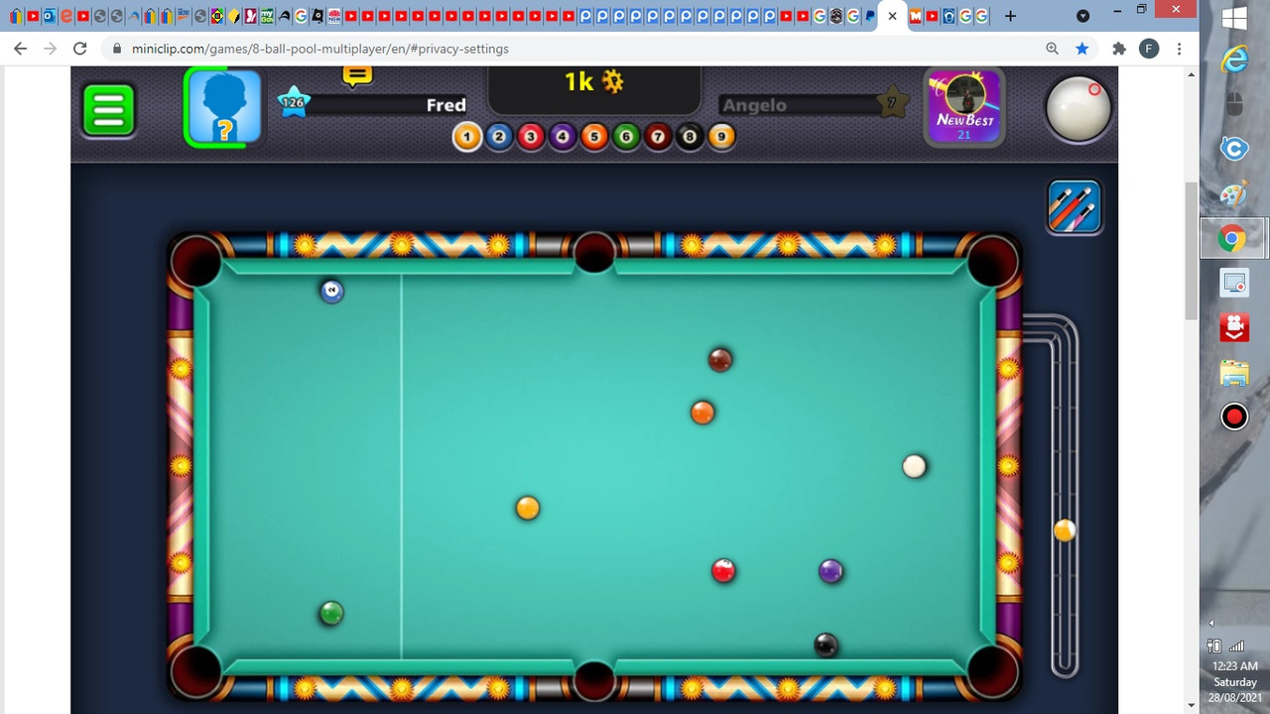Open a new tab with the plus button
Image resolution: width=1270 pixels, height=714 pixels.
pos(1010,16)
